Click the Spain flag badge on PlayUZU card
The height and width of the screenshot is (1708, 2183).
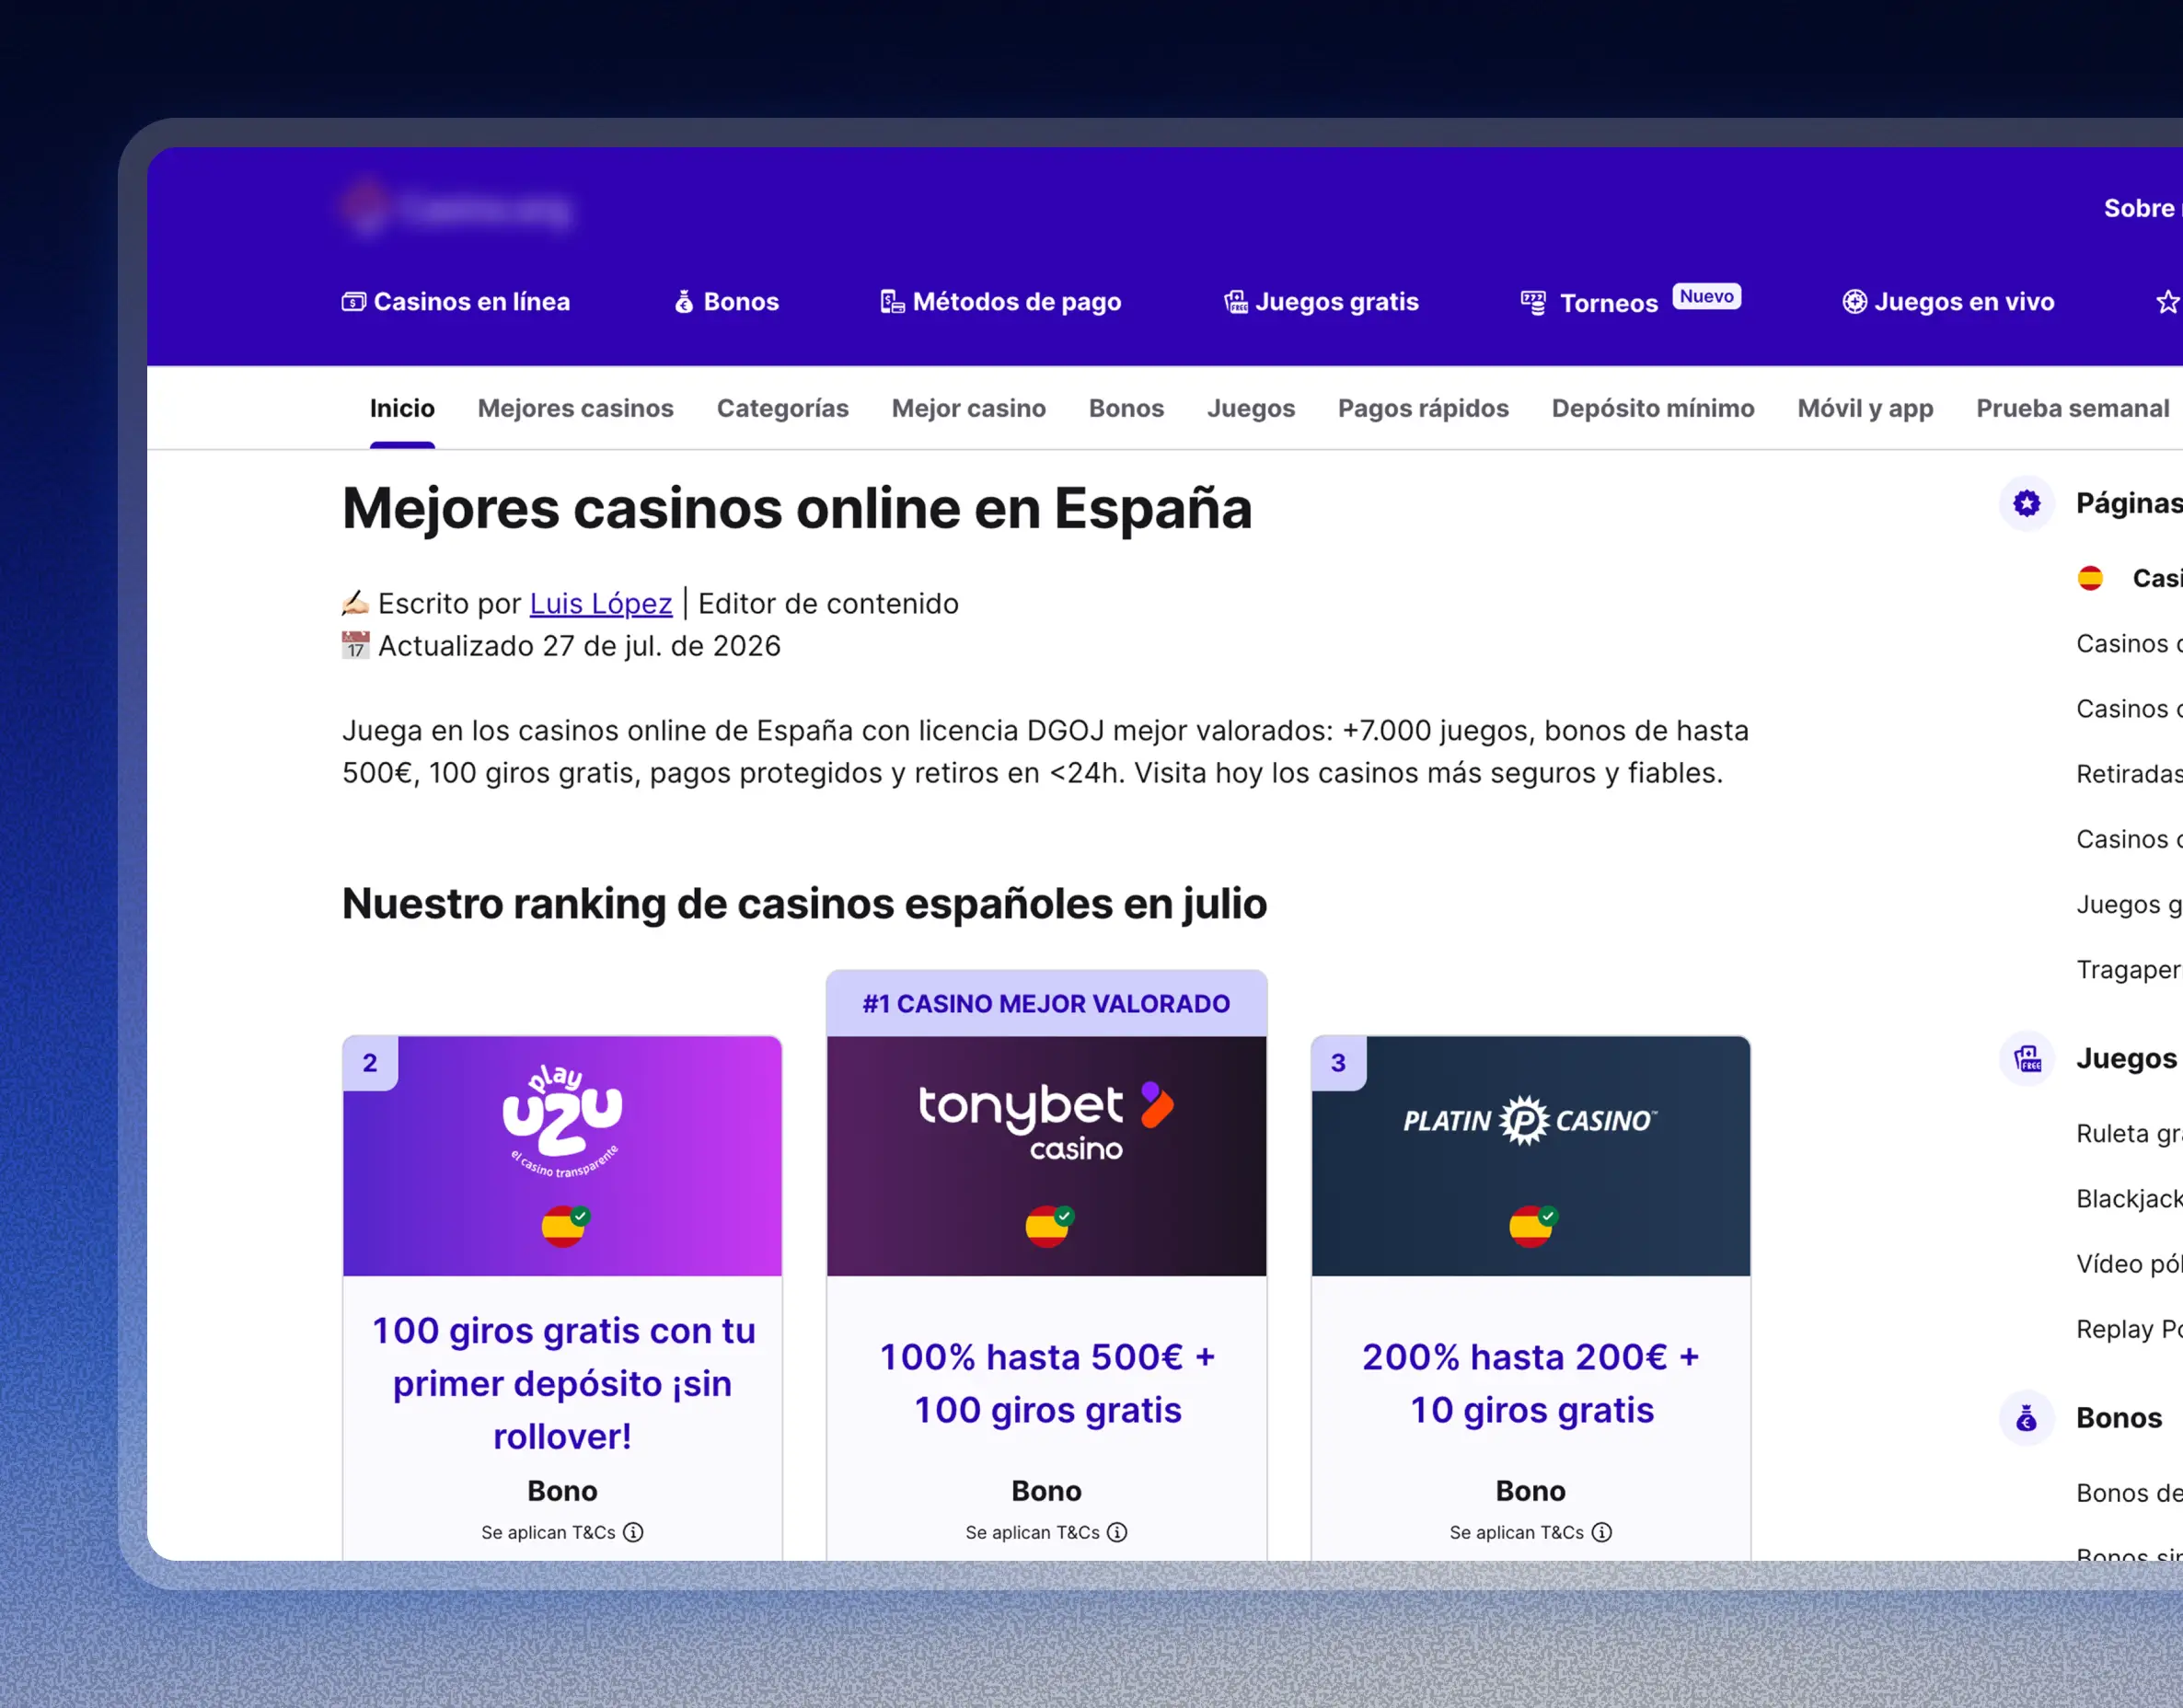(x=565, y=1225)
